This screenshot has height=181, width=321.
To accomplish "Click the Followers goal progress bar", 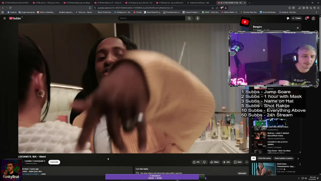I will 155,177.
